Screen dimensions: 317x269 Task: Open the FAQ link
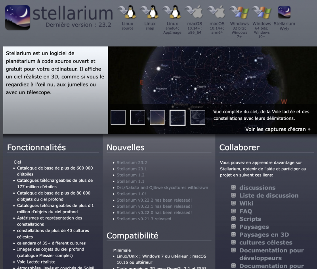246,211
